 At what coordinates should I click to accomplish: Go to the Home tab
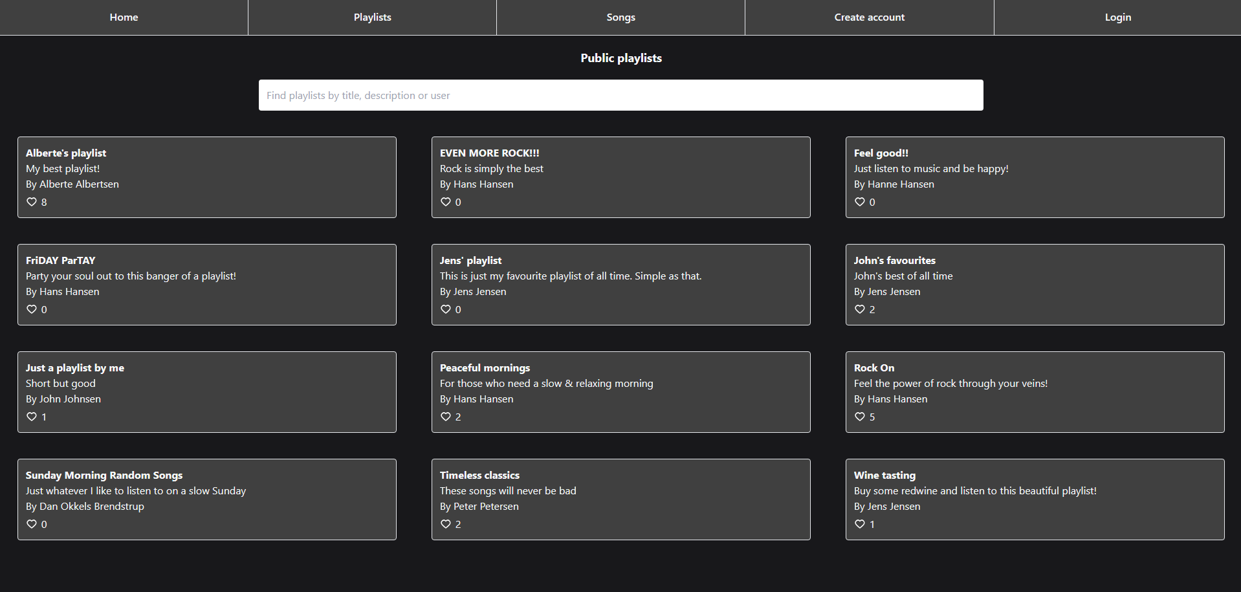pyautogui.click(x=124, y=17)
